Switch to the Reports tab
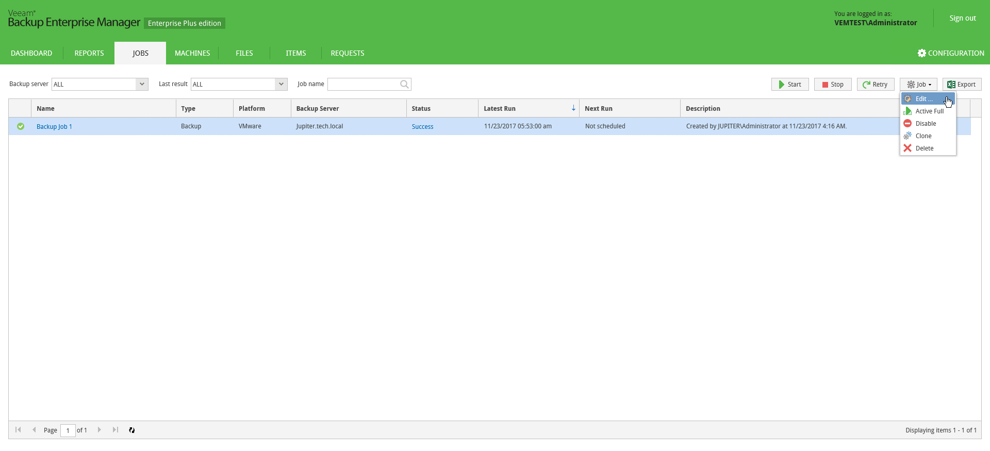The height and width of the screenshot is (451, 990). (x=89, y=53)
